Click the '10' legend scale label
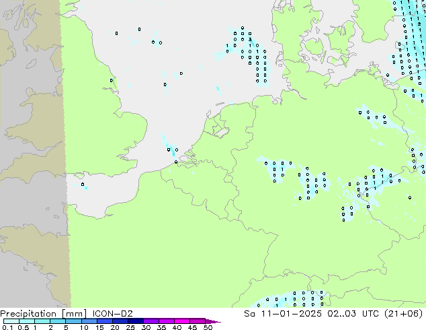Viewport: 426px width, 330px height. point(84,327)
